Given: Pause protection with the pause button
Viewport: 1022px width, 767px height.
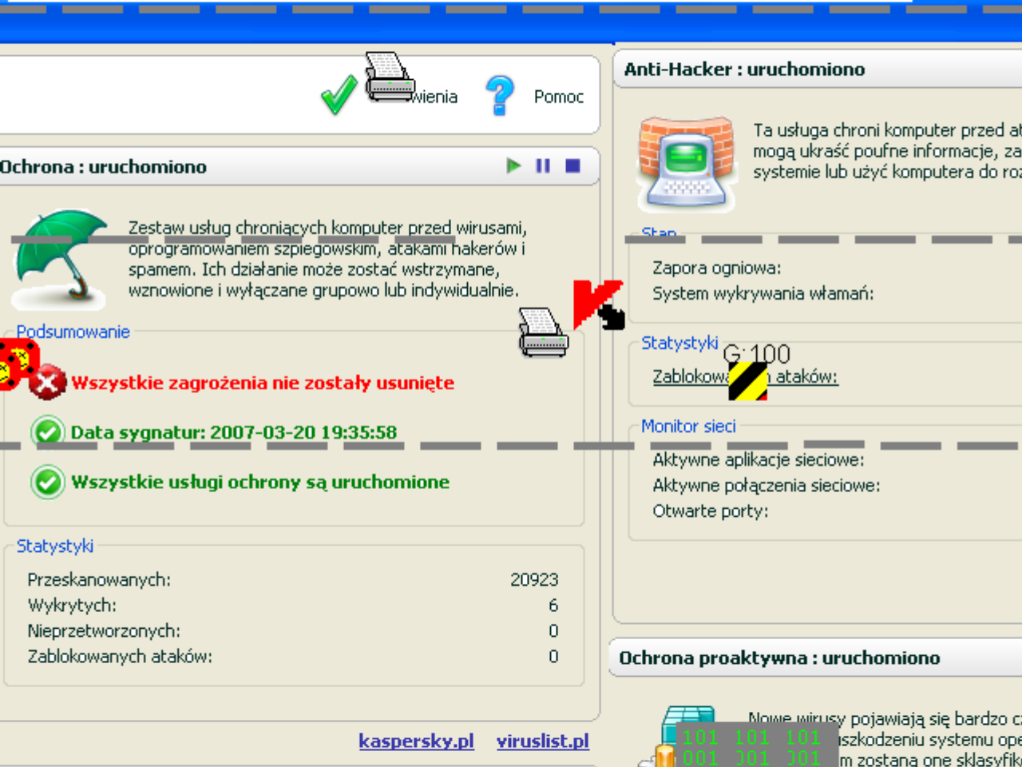Looking at the screenshot, I should tap(543, 165).
